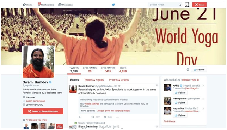Select the Tweets count tab
Viewport: 227px width, 130px height.
74,70
